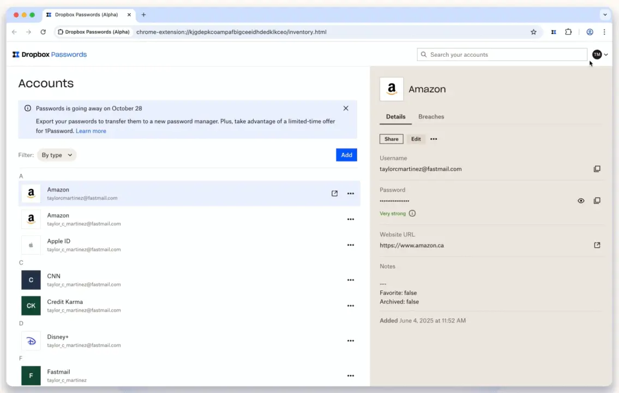Reload the page
Screen dimensions: 619x393
tap(43, 32)
